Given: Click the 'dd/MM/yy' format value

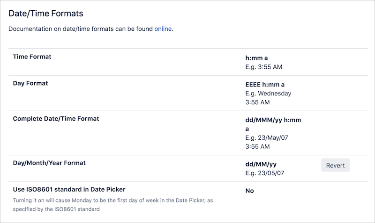Looking at the screenshot, I should pyautogui.click(x=260, y=165).
